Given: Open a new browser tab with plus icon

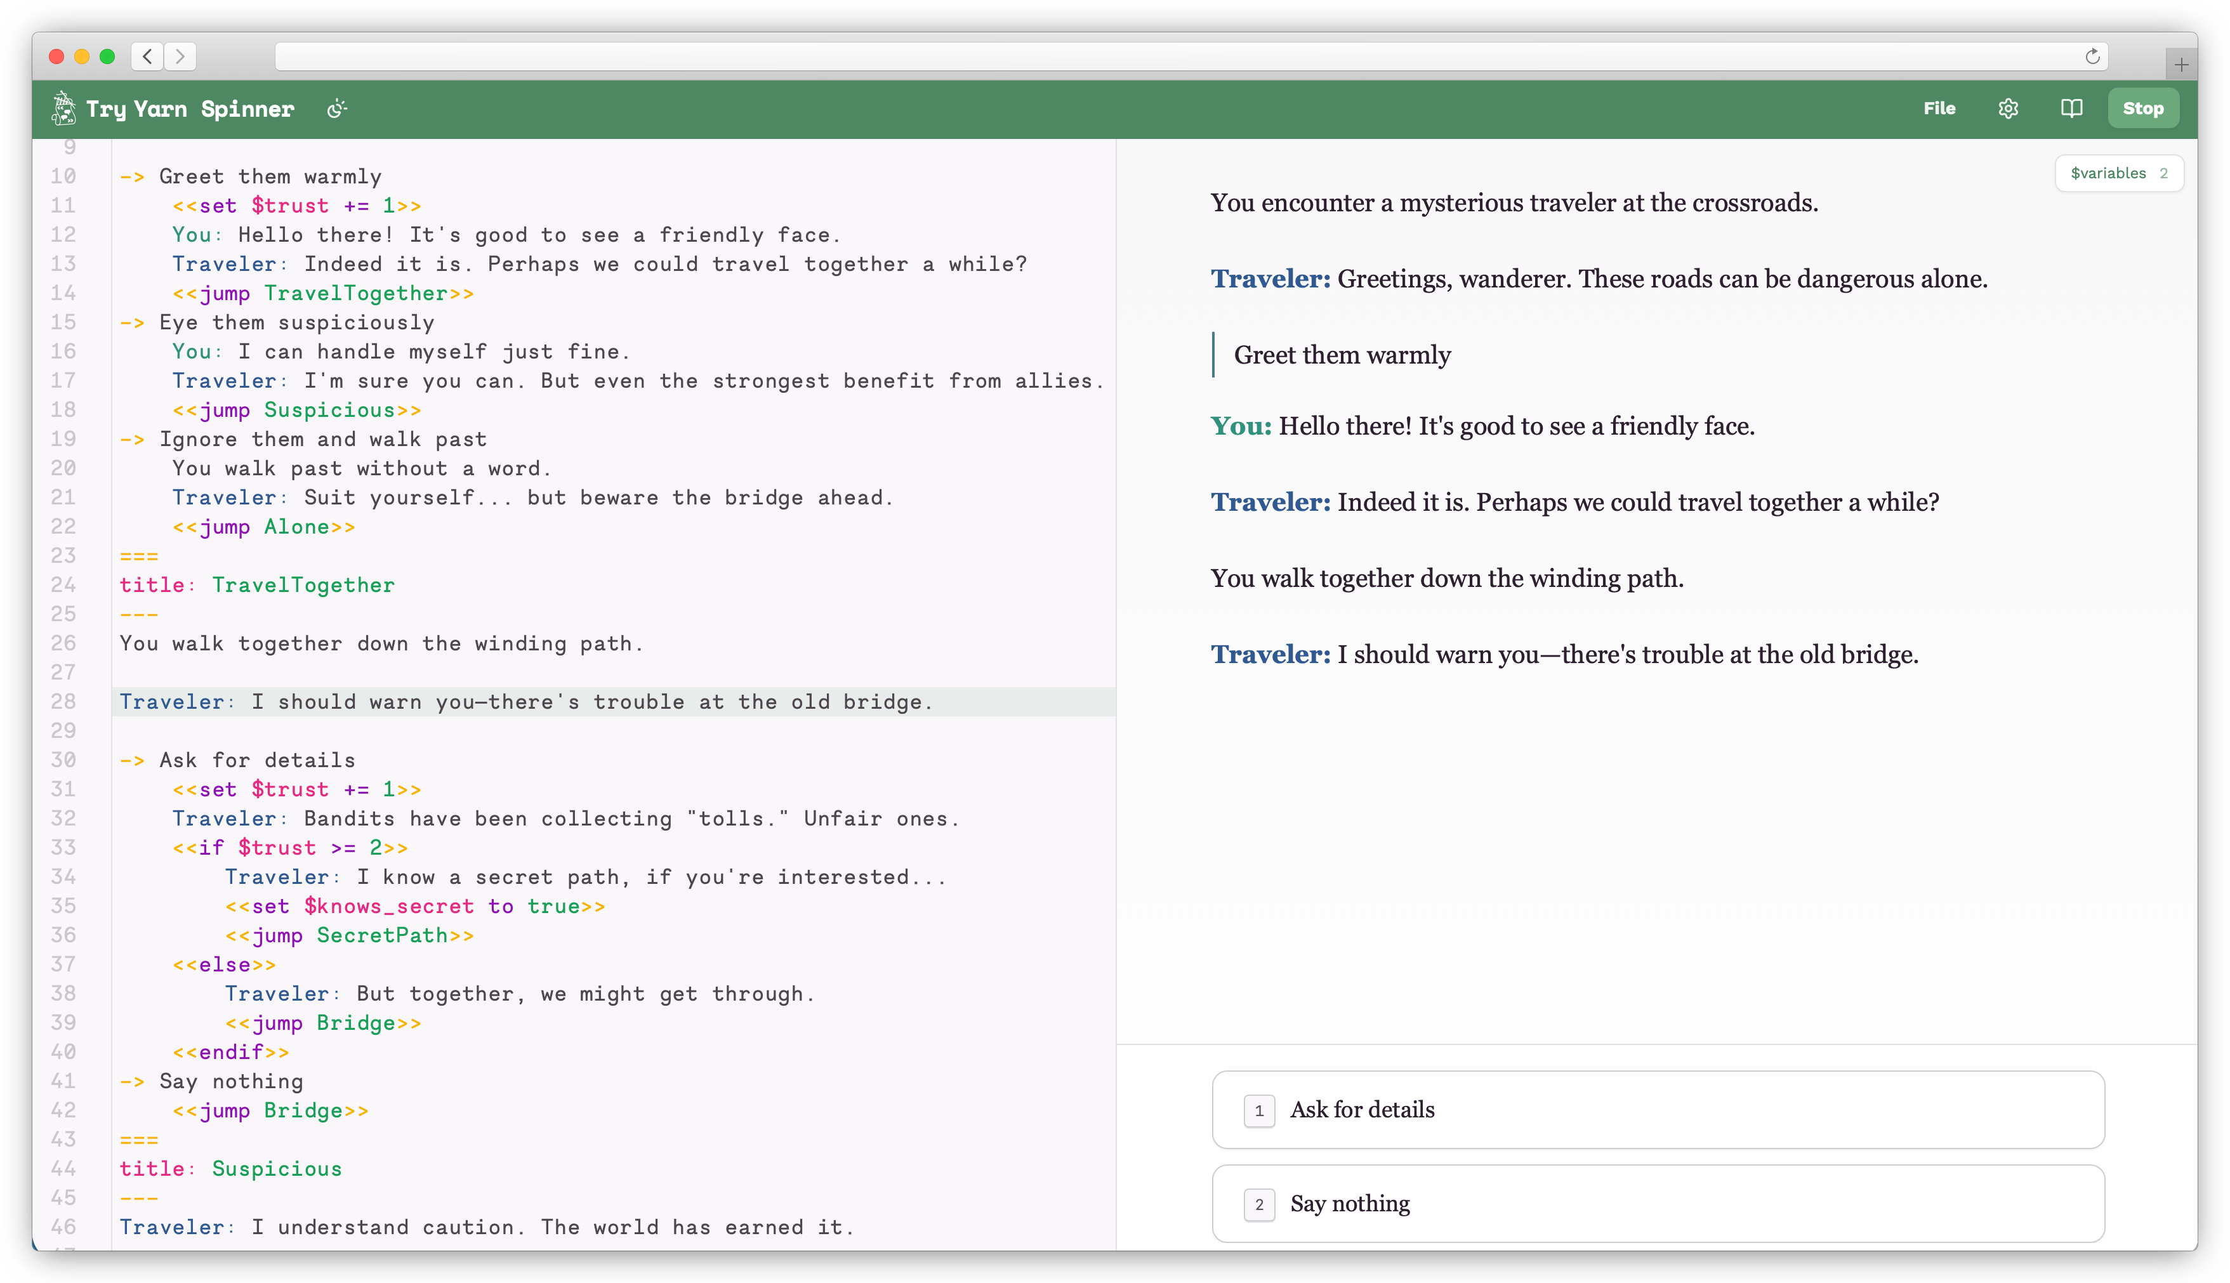Looking at the screenshot, I should click(x=2181, y=64).
